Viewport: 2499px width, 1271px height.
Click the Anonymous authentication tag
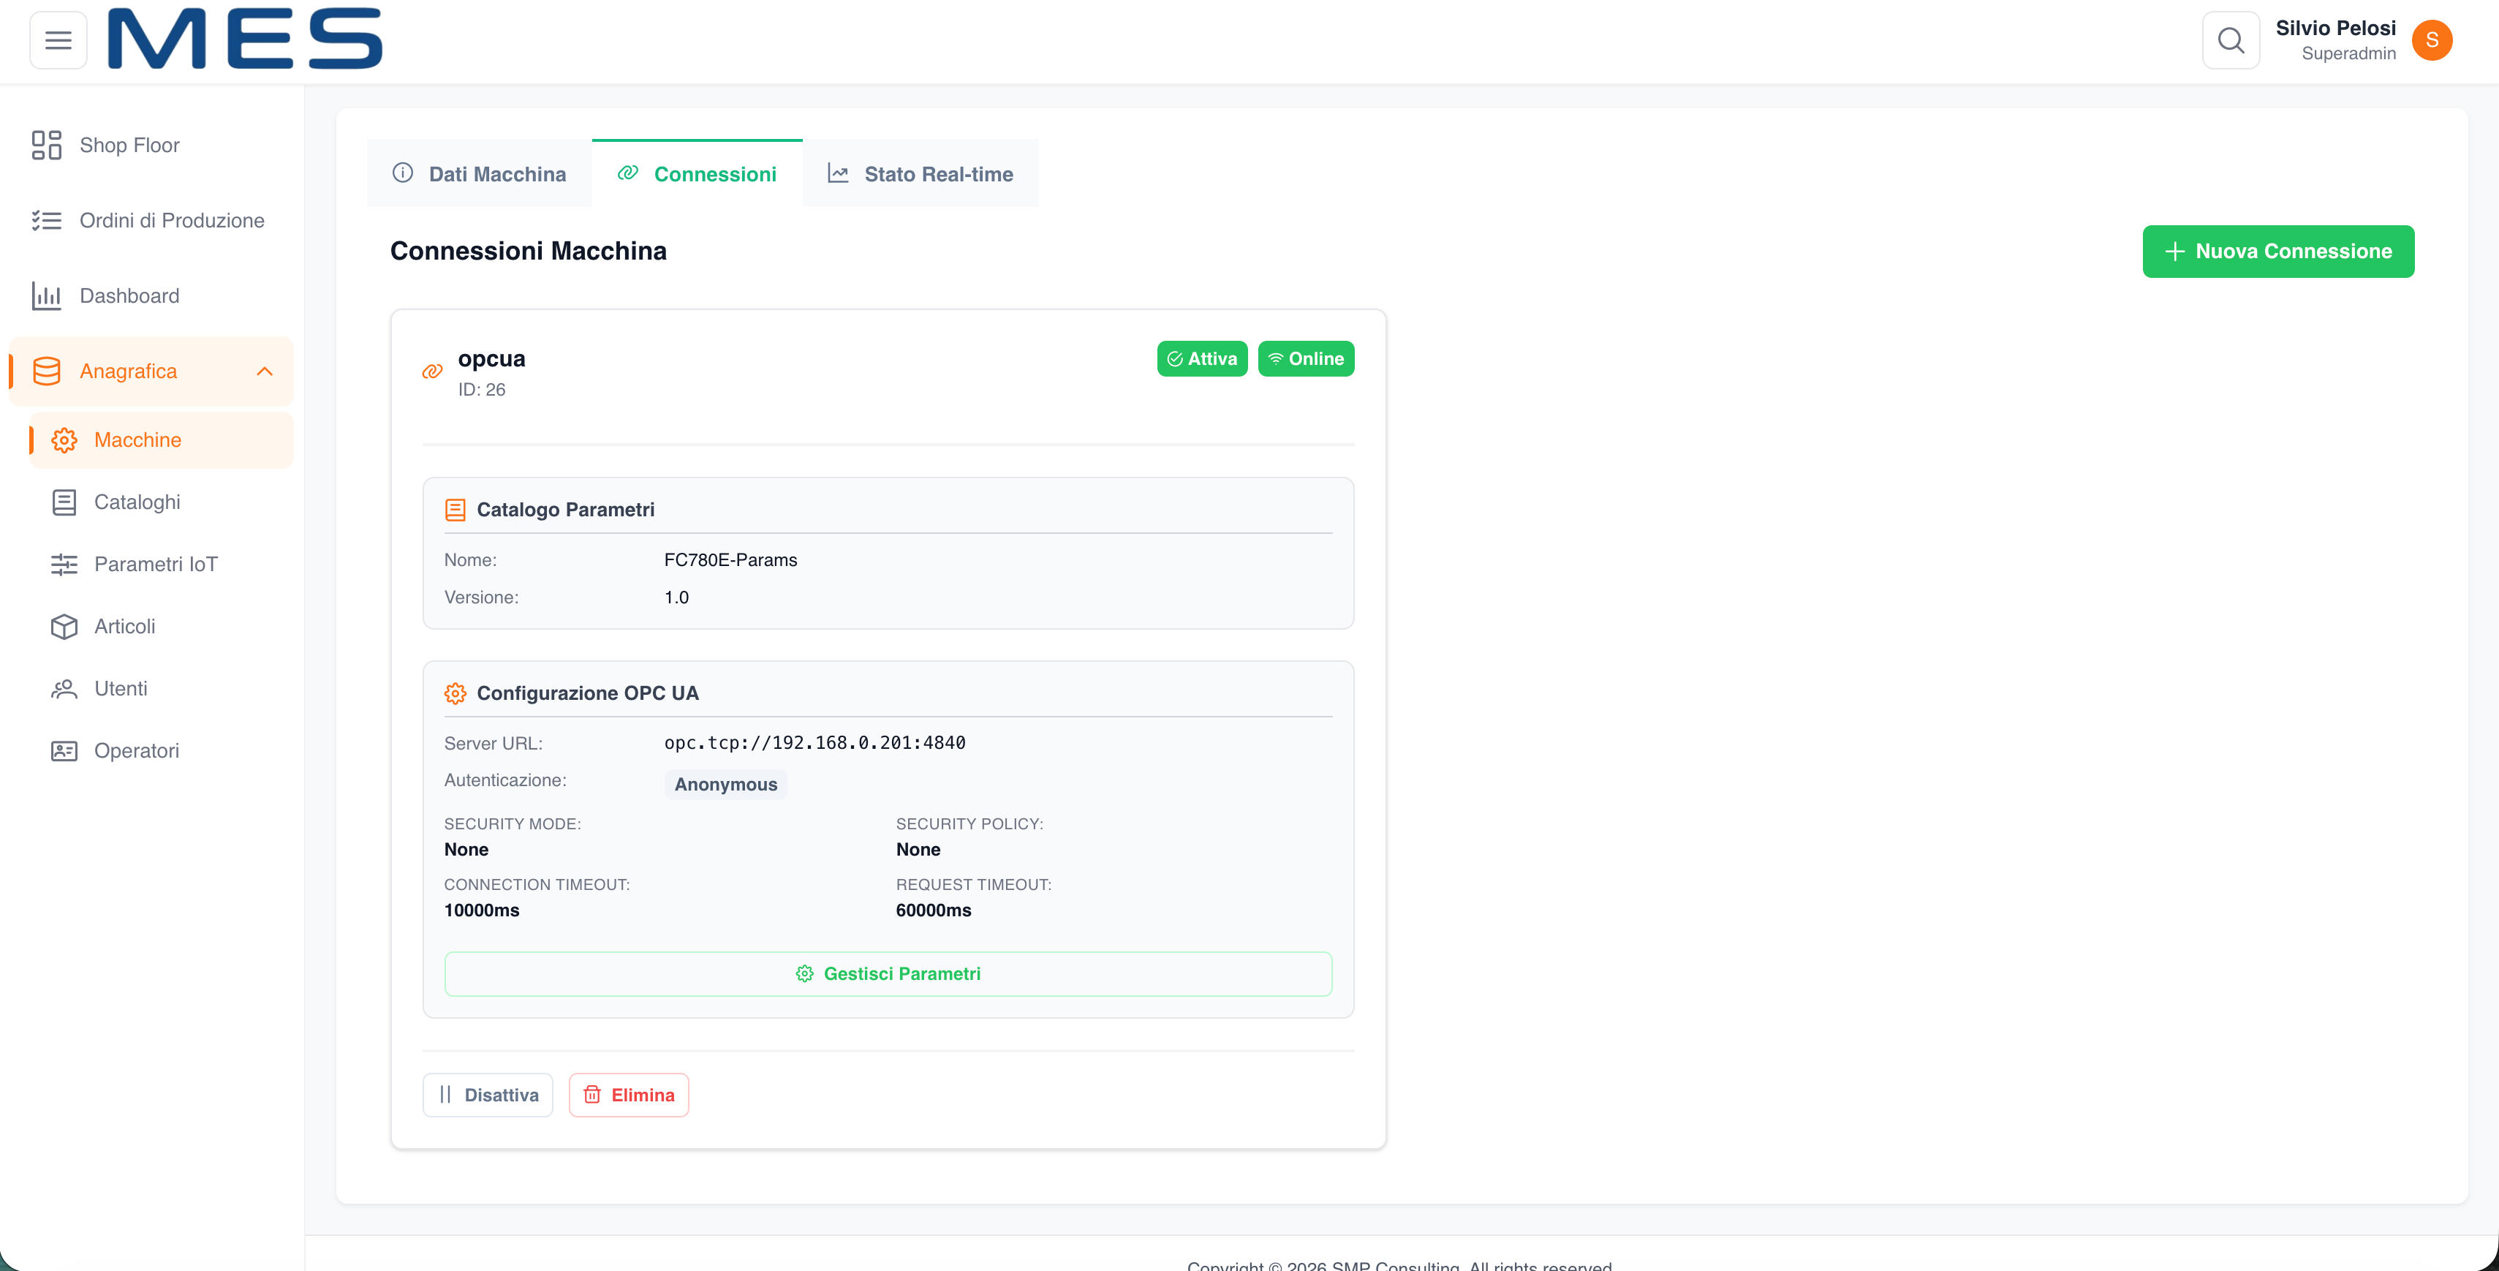coord(725,785)
